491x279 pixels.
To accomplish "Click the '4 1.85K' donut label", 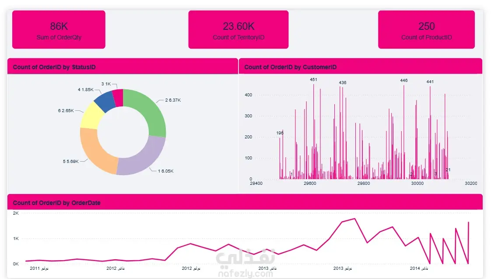I will pyautogui.click(x=85, y=90).
